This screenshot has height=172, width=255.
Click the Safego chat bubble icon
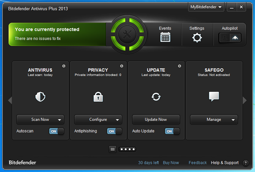pos(214,96)
